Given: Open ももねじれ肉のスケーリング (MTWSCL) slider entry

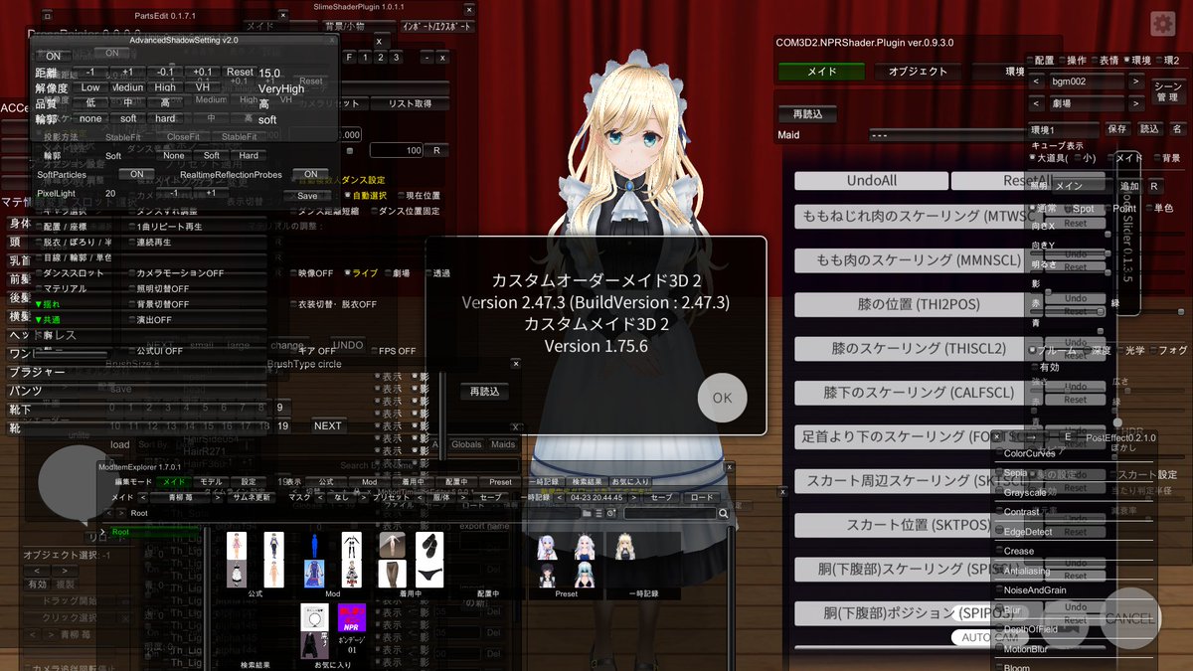Looking at the screenshot, I should coord(913,217).
